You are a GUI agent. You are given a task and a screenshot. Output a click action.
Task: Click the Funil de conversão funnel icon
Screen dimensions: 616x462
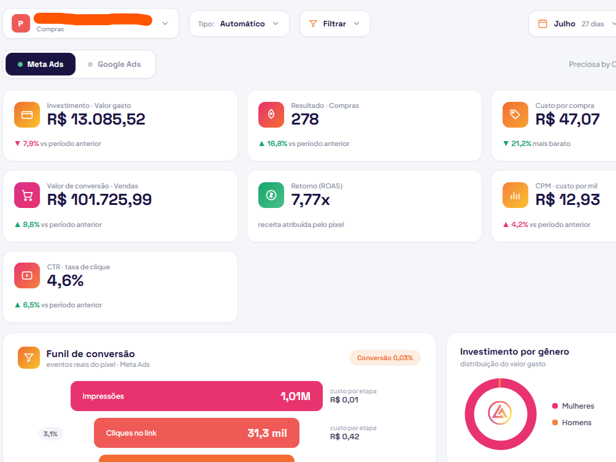pyautogui.click(x=29, y=358)
